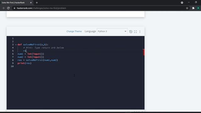Image resolution: width=201 pixels, height=113 pixels.
Task: Minimize the browser window
Action: tap(189, 2)
